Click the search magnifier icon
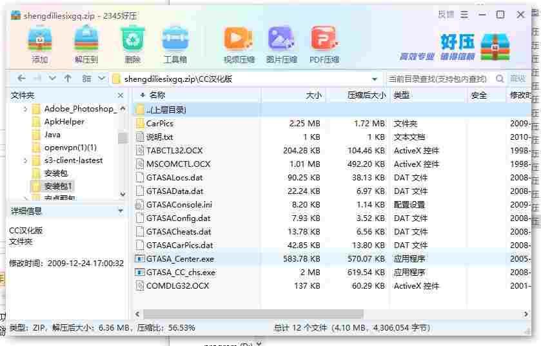541x346 pixels. pyautogui.click(x=500, y=79)
